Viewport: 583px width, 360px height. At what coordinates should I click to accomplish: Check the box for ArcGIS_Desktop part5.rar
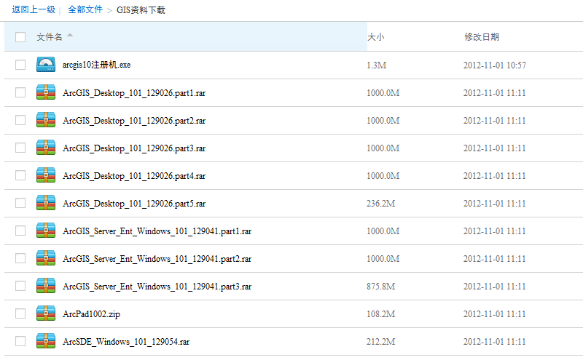coord(20,203)
